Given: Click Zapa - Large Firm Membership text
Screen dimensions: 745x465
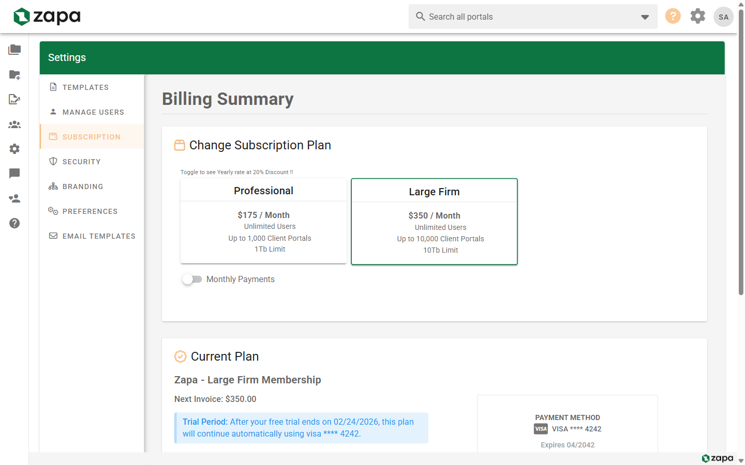Looking at the screenshot, I should click(247, 380).
